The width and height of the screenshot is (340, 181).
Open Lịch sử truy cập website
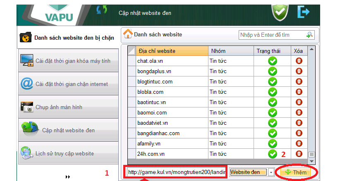69,153
